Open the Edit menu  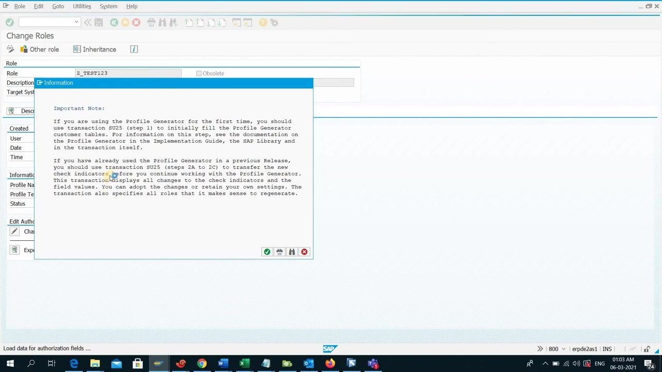coord(39,6)
